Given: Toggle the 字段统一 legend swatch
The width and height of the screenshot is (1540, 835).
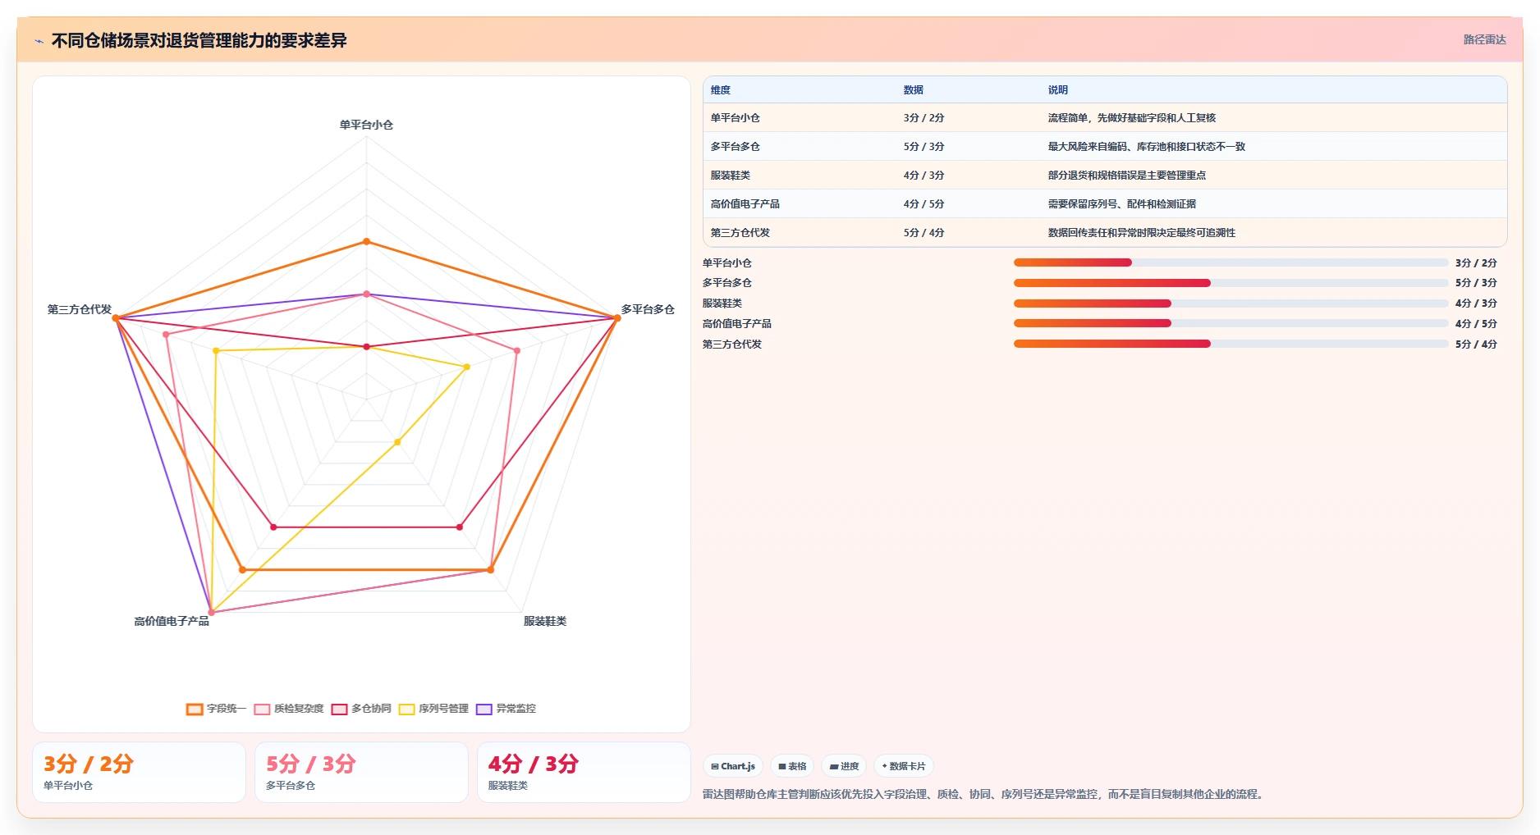Looking at the screenshot, I should (195, 710).
